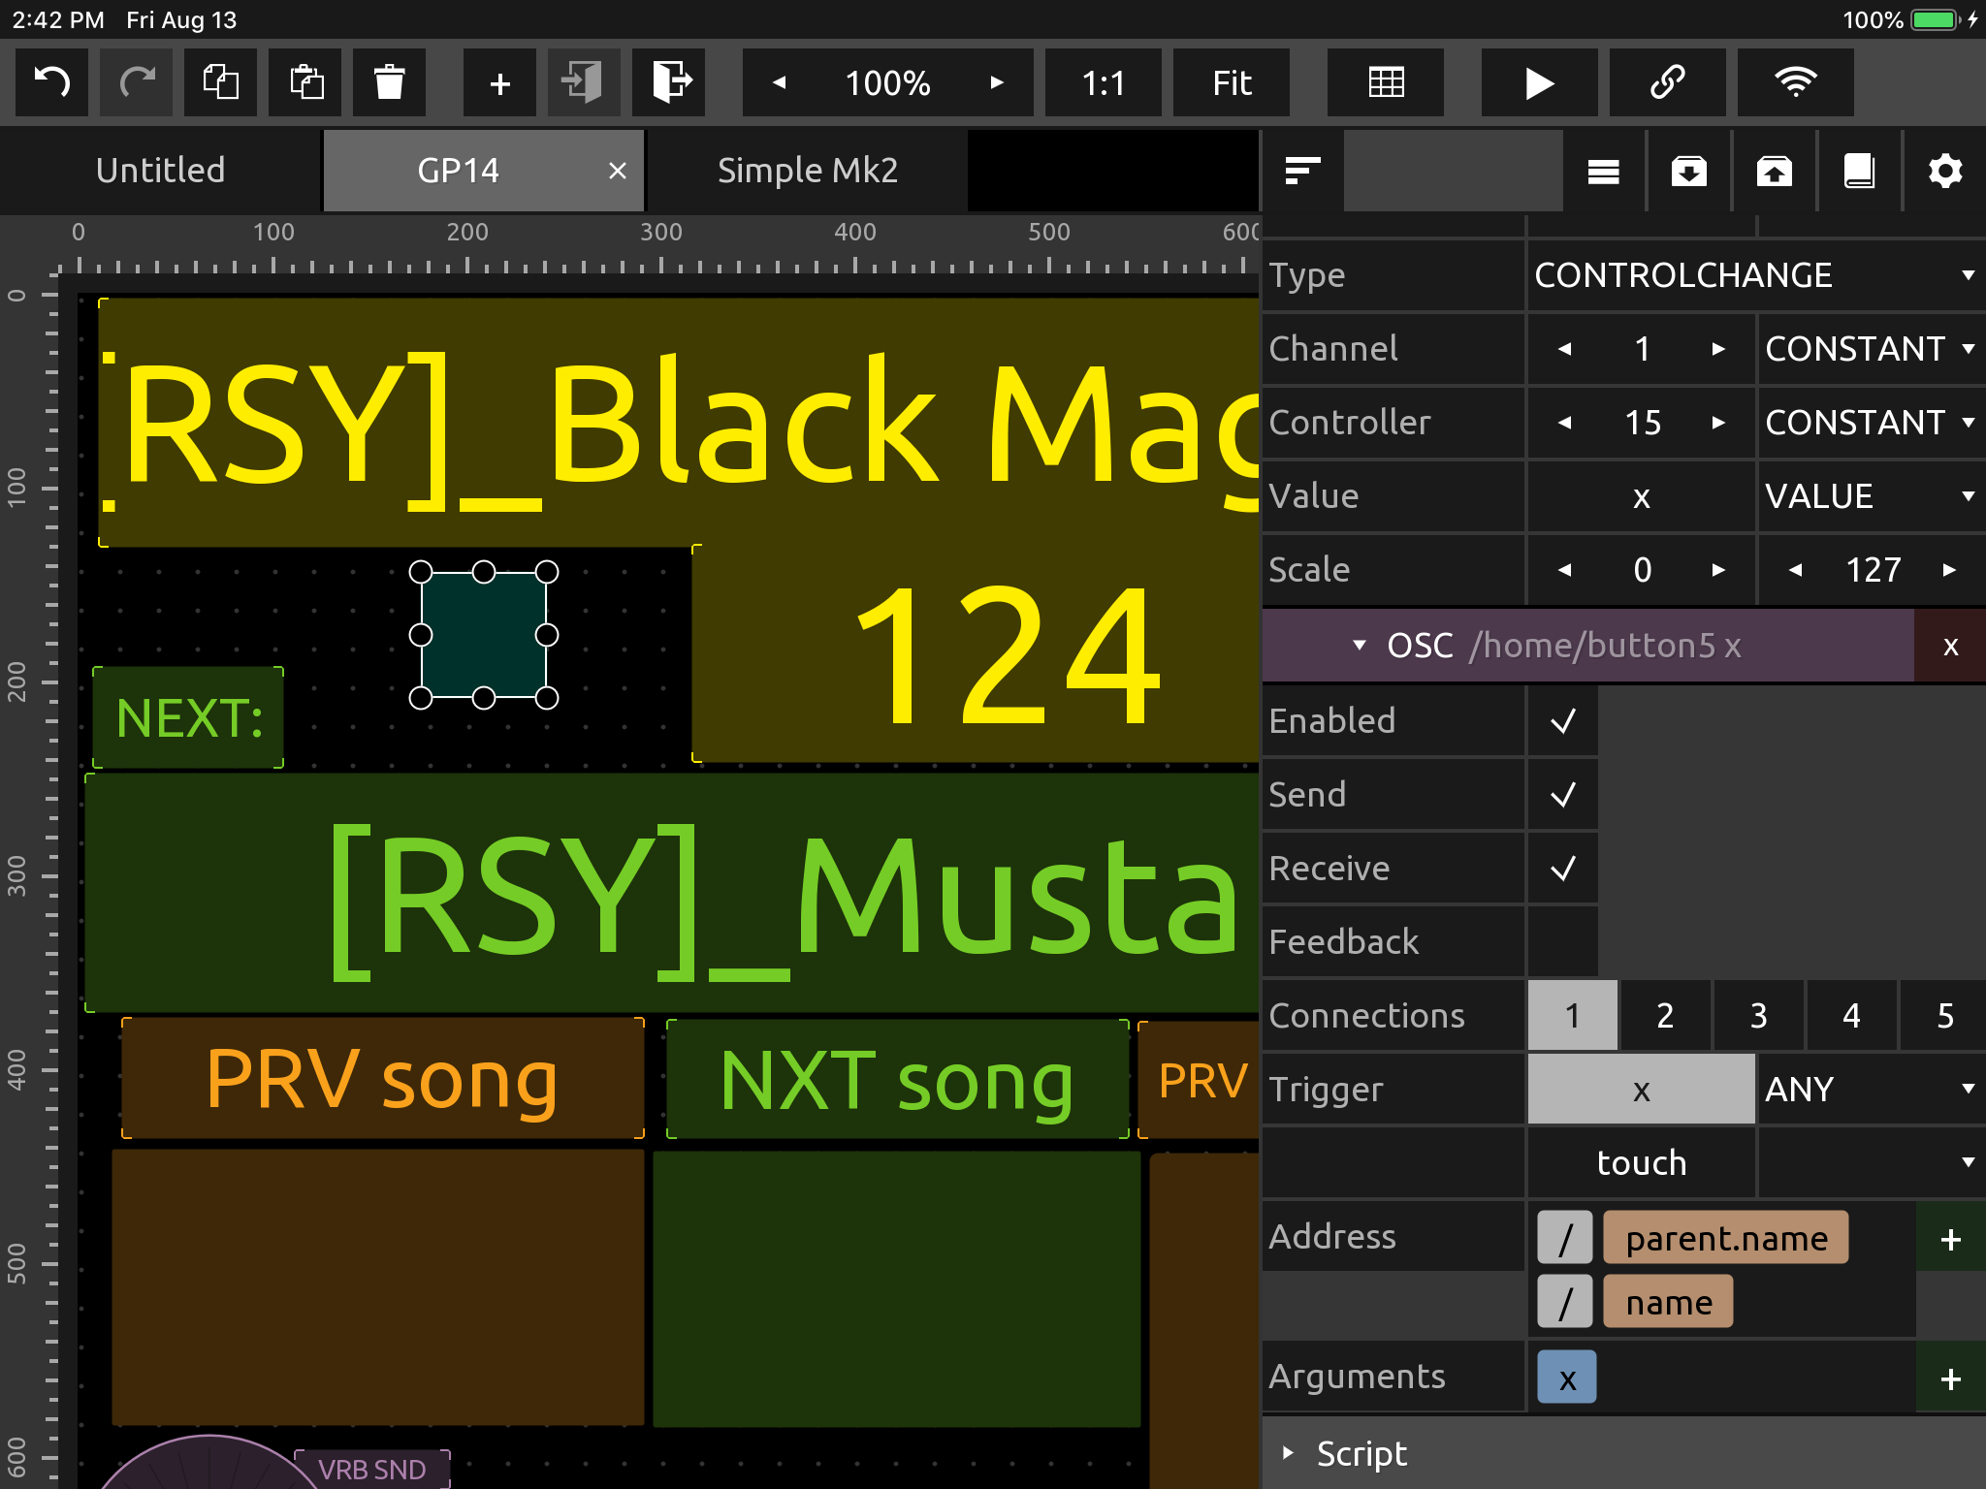
Task: Uncheck the Enabled checkbox
Action: tap(1562, 721)
